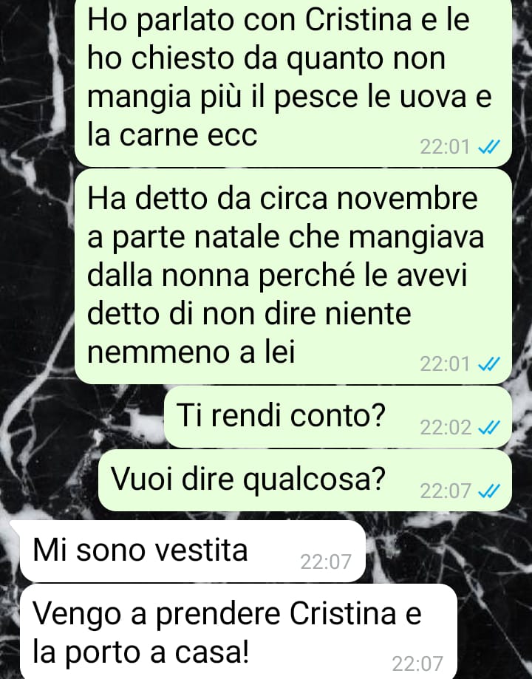Viewport: 532px width, 679px height.
Task: Select the 'Ho parlato con Cristina' message bubble
Action: coord(293,81)
